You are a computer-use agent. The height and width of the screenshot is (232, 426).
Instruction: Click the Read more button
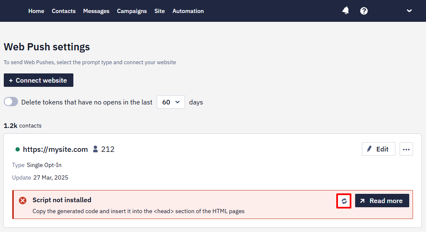tap(382, 201)
